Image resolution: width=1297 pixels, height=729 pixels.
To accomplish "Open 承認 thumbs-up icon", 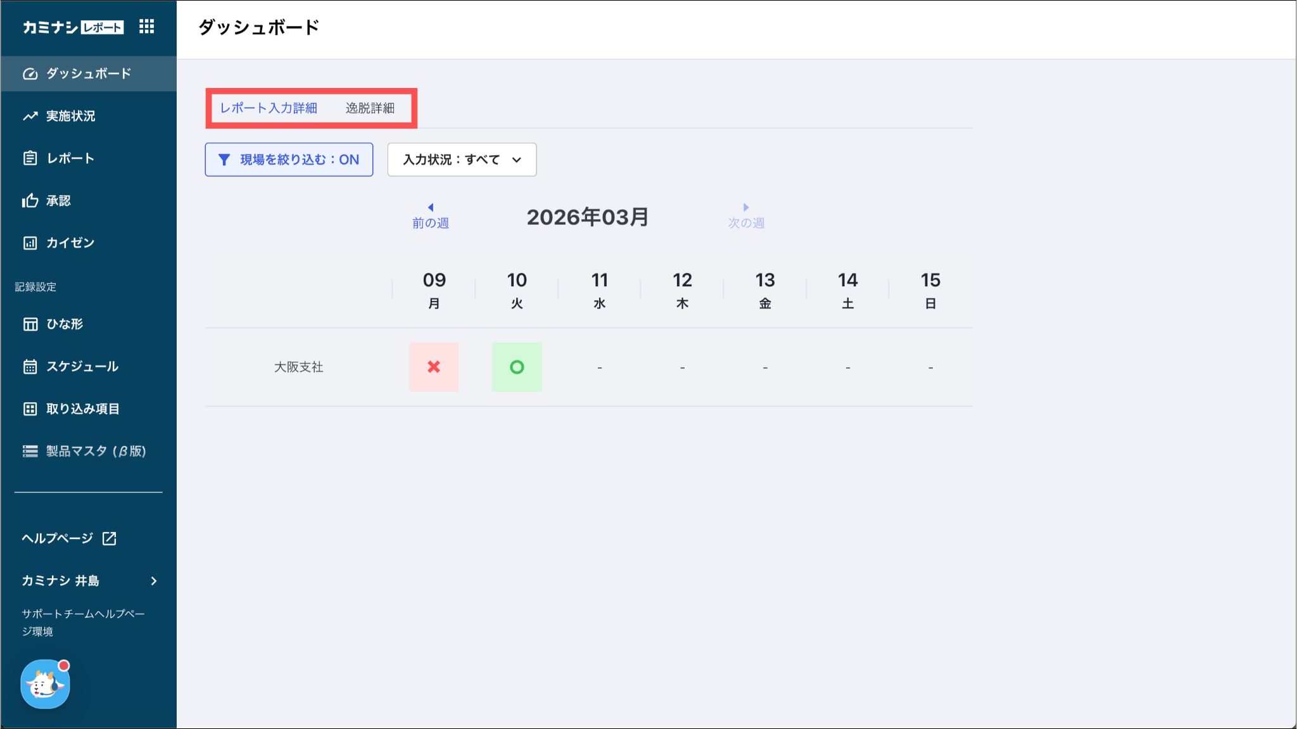I will click(30, 201).
